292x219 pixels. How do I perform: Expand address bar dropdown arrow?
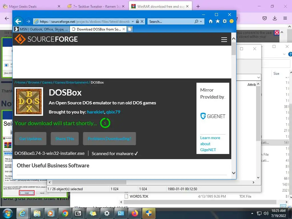click(x=133, y=22)
